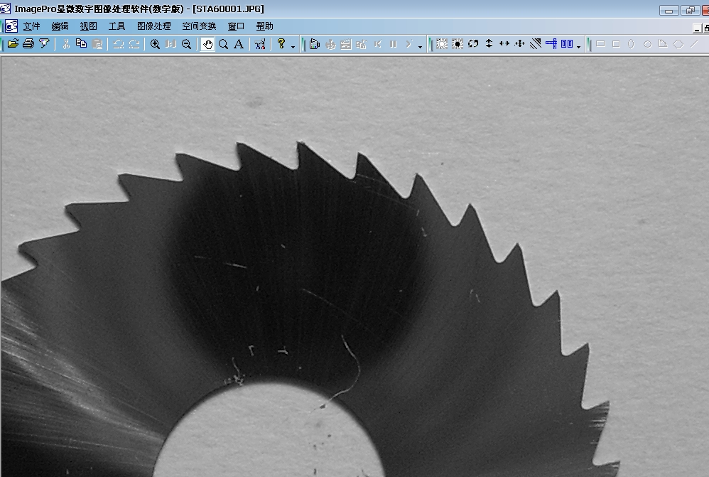Click the measurement calibration icon beside letter A
The image size is (709, 477).
[260, 44]
